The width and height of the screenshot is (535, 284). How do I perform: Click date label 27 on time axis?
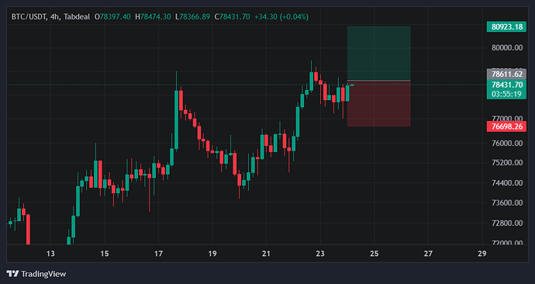pos(428,254)
